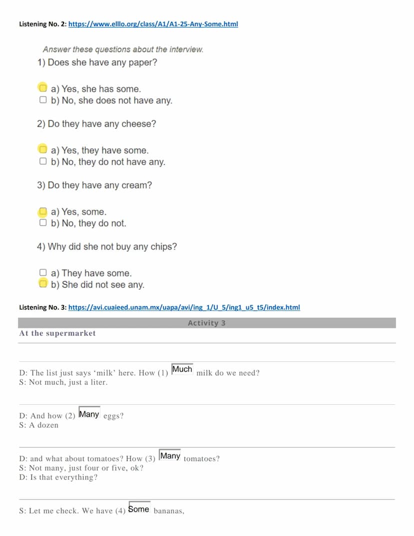Click 'Listening No. 2:' label

click(x=42, y=24)
